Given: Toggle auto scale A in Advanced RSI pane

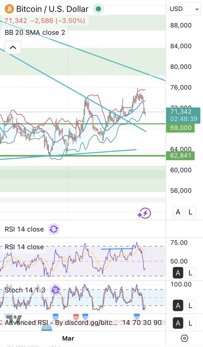Looking at the screenshot, I should click(x=178, y=322).
